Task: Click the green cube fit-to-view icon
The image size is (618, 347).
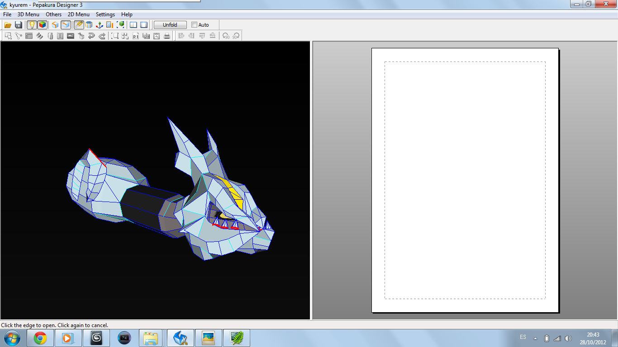Action: click(120, 25)
